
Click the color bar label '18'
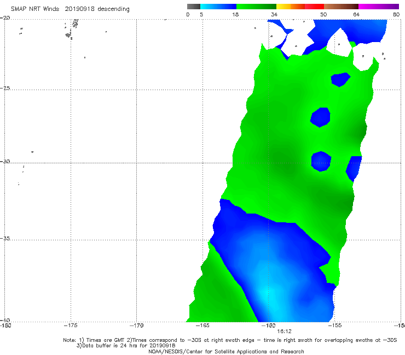(235, 15)
